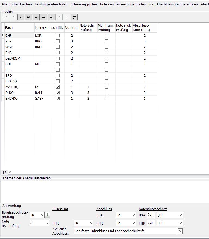Click 'Note schr. Prüfung' column header
This screenshot has width=209, height=239.
click(88, 28)
